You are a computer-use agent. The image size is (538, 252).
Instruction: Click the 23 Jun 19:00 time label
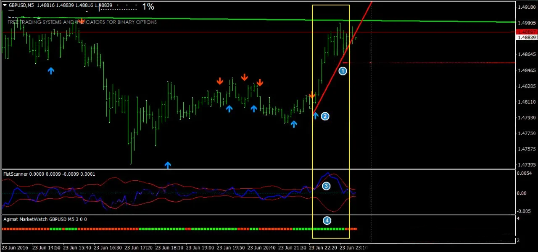(200, 248)
